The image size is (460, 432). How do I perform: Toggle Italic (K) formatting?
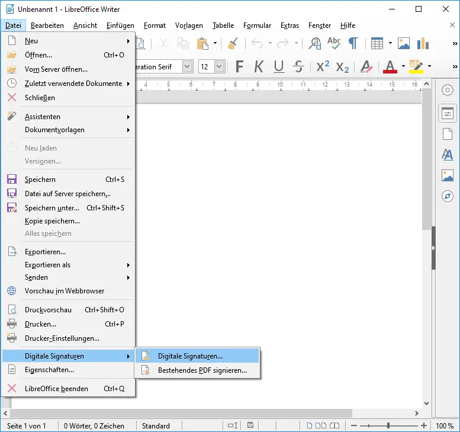259,66
